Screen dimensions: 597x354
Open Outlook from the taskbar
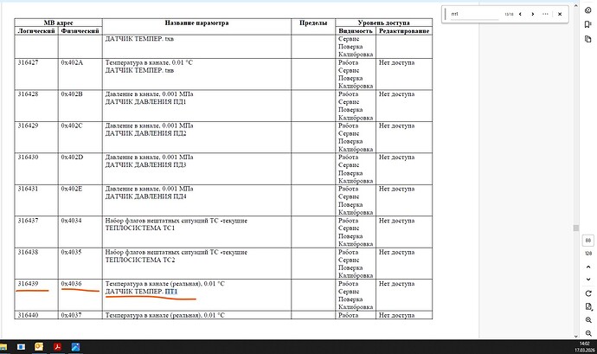[39, 347]
